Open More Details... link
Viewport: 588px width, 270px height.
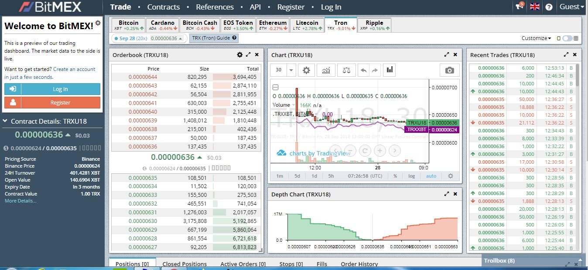21,201
